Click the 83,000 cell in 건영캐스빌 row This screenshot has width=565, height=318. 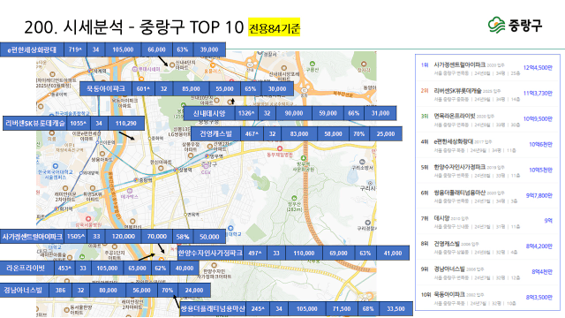[299, 133]
